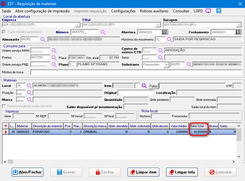Click the Descrição do material column header
Viewport: 245px width, 181px height.
(47, 126)
